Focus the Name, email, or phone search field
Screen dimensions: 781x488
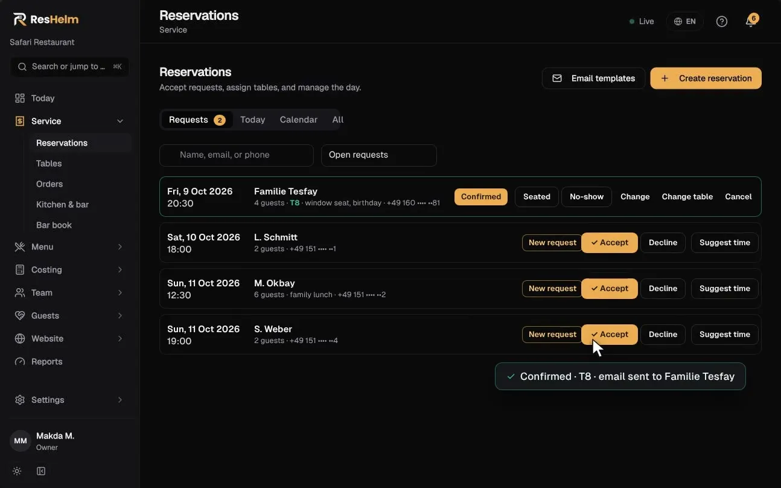[x=237, y=155]
